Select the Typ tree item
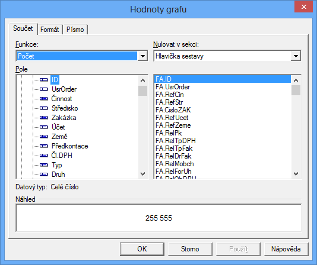317x265 pixels. (57, 165)
